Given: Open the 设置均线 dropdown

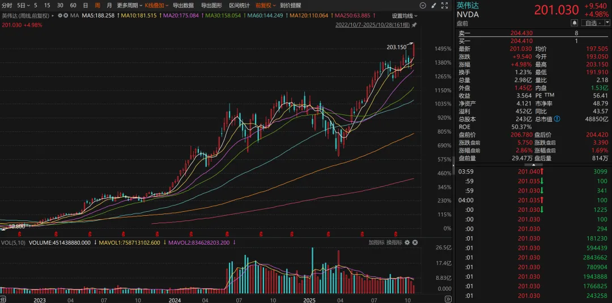Looking at the screenshot, I should click(x=405, y=16).
